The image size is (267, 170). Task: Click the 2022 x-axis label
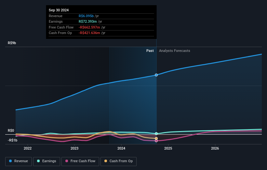pos(28,148)
